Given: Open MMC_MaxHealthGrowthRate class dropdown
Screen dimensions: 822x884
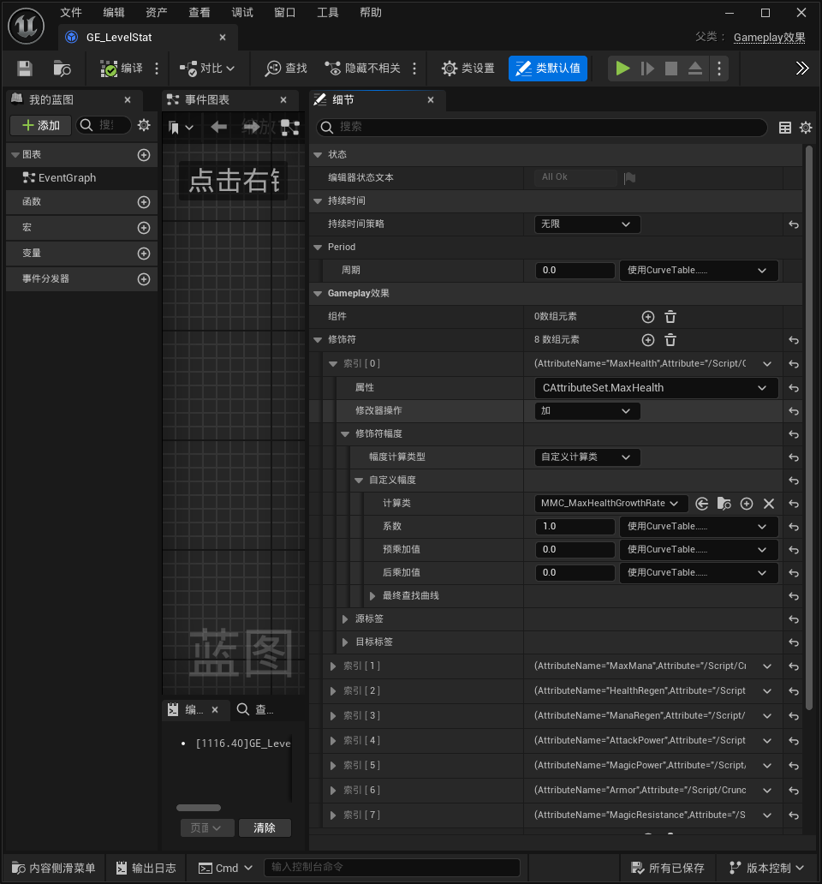Looking at the screenshot, I should point(611,504).
